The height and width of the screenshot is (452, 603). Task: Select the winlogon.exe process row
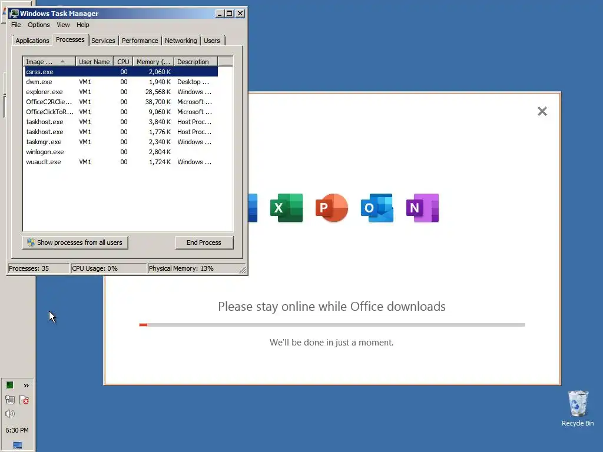point(121,152)
